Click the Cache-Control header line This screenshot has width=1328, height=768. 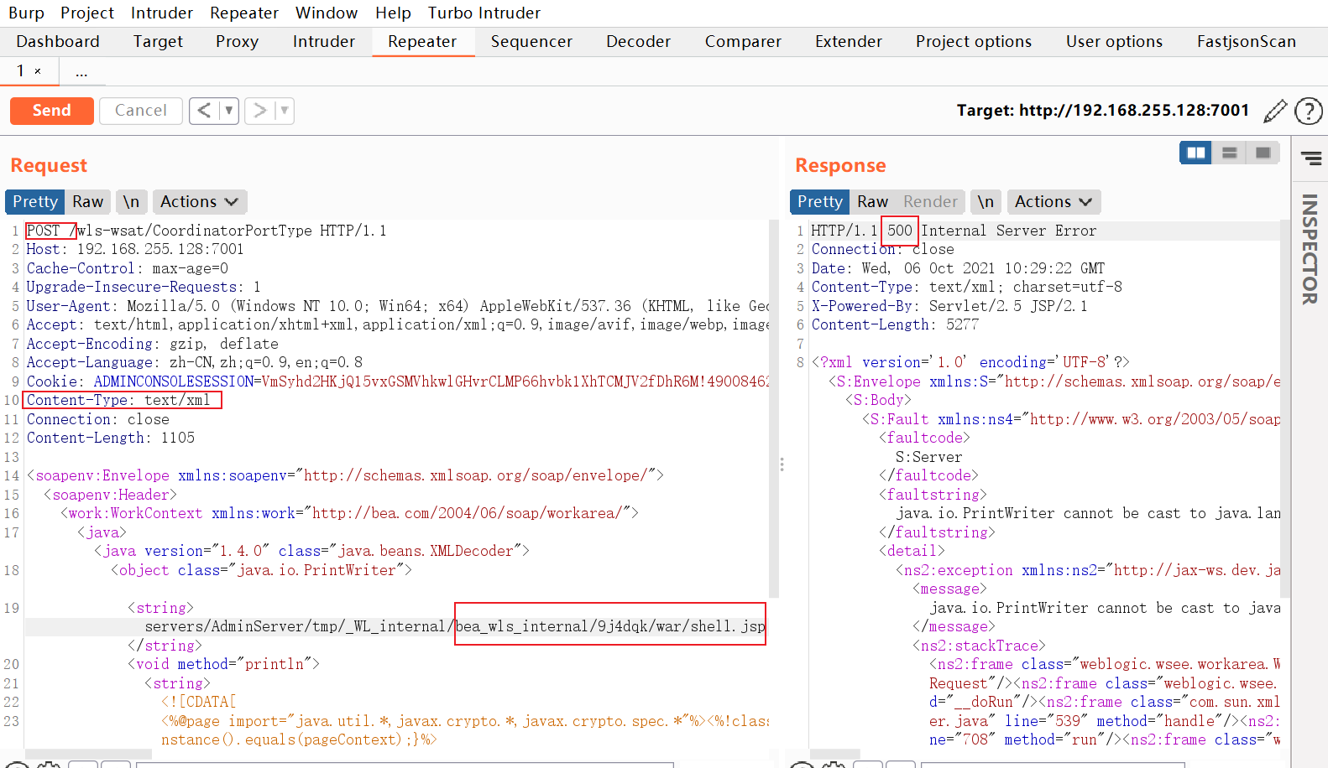pyautogui.click(x=128, y=268)
